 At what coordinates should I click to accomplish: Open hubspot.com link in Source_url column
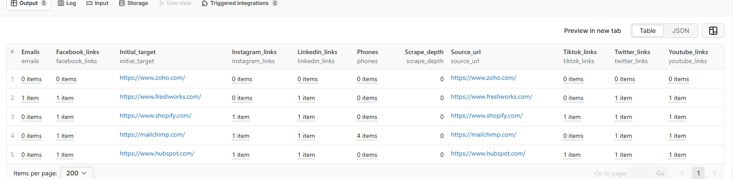point(488,154)
